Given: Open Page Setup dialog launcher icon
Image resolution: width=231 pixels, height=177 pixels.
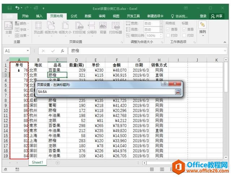Looking at the screenshot, I should point(122,42).
